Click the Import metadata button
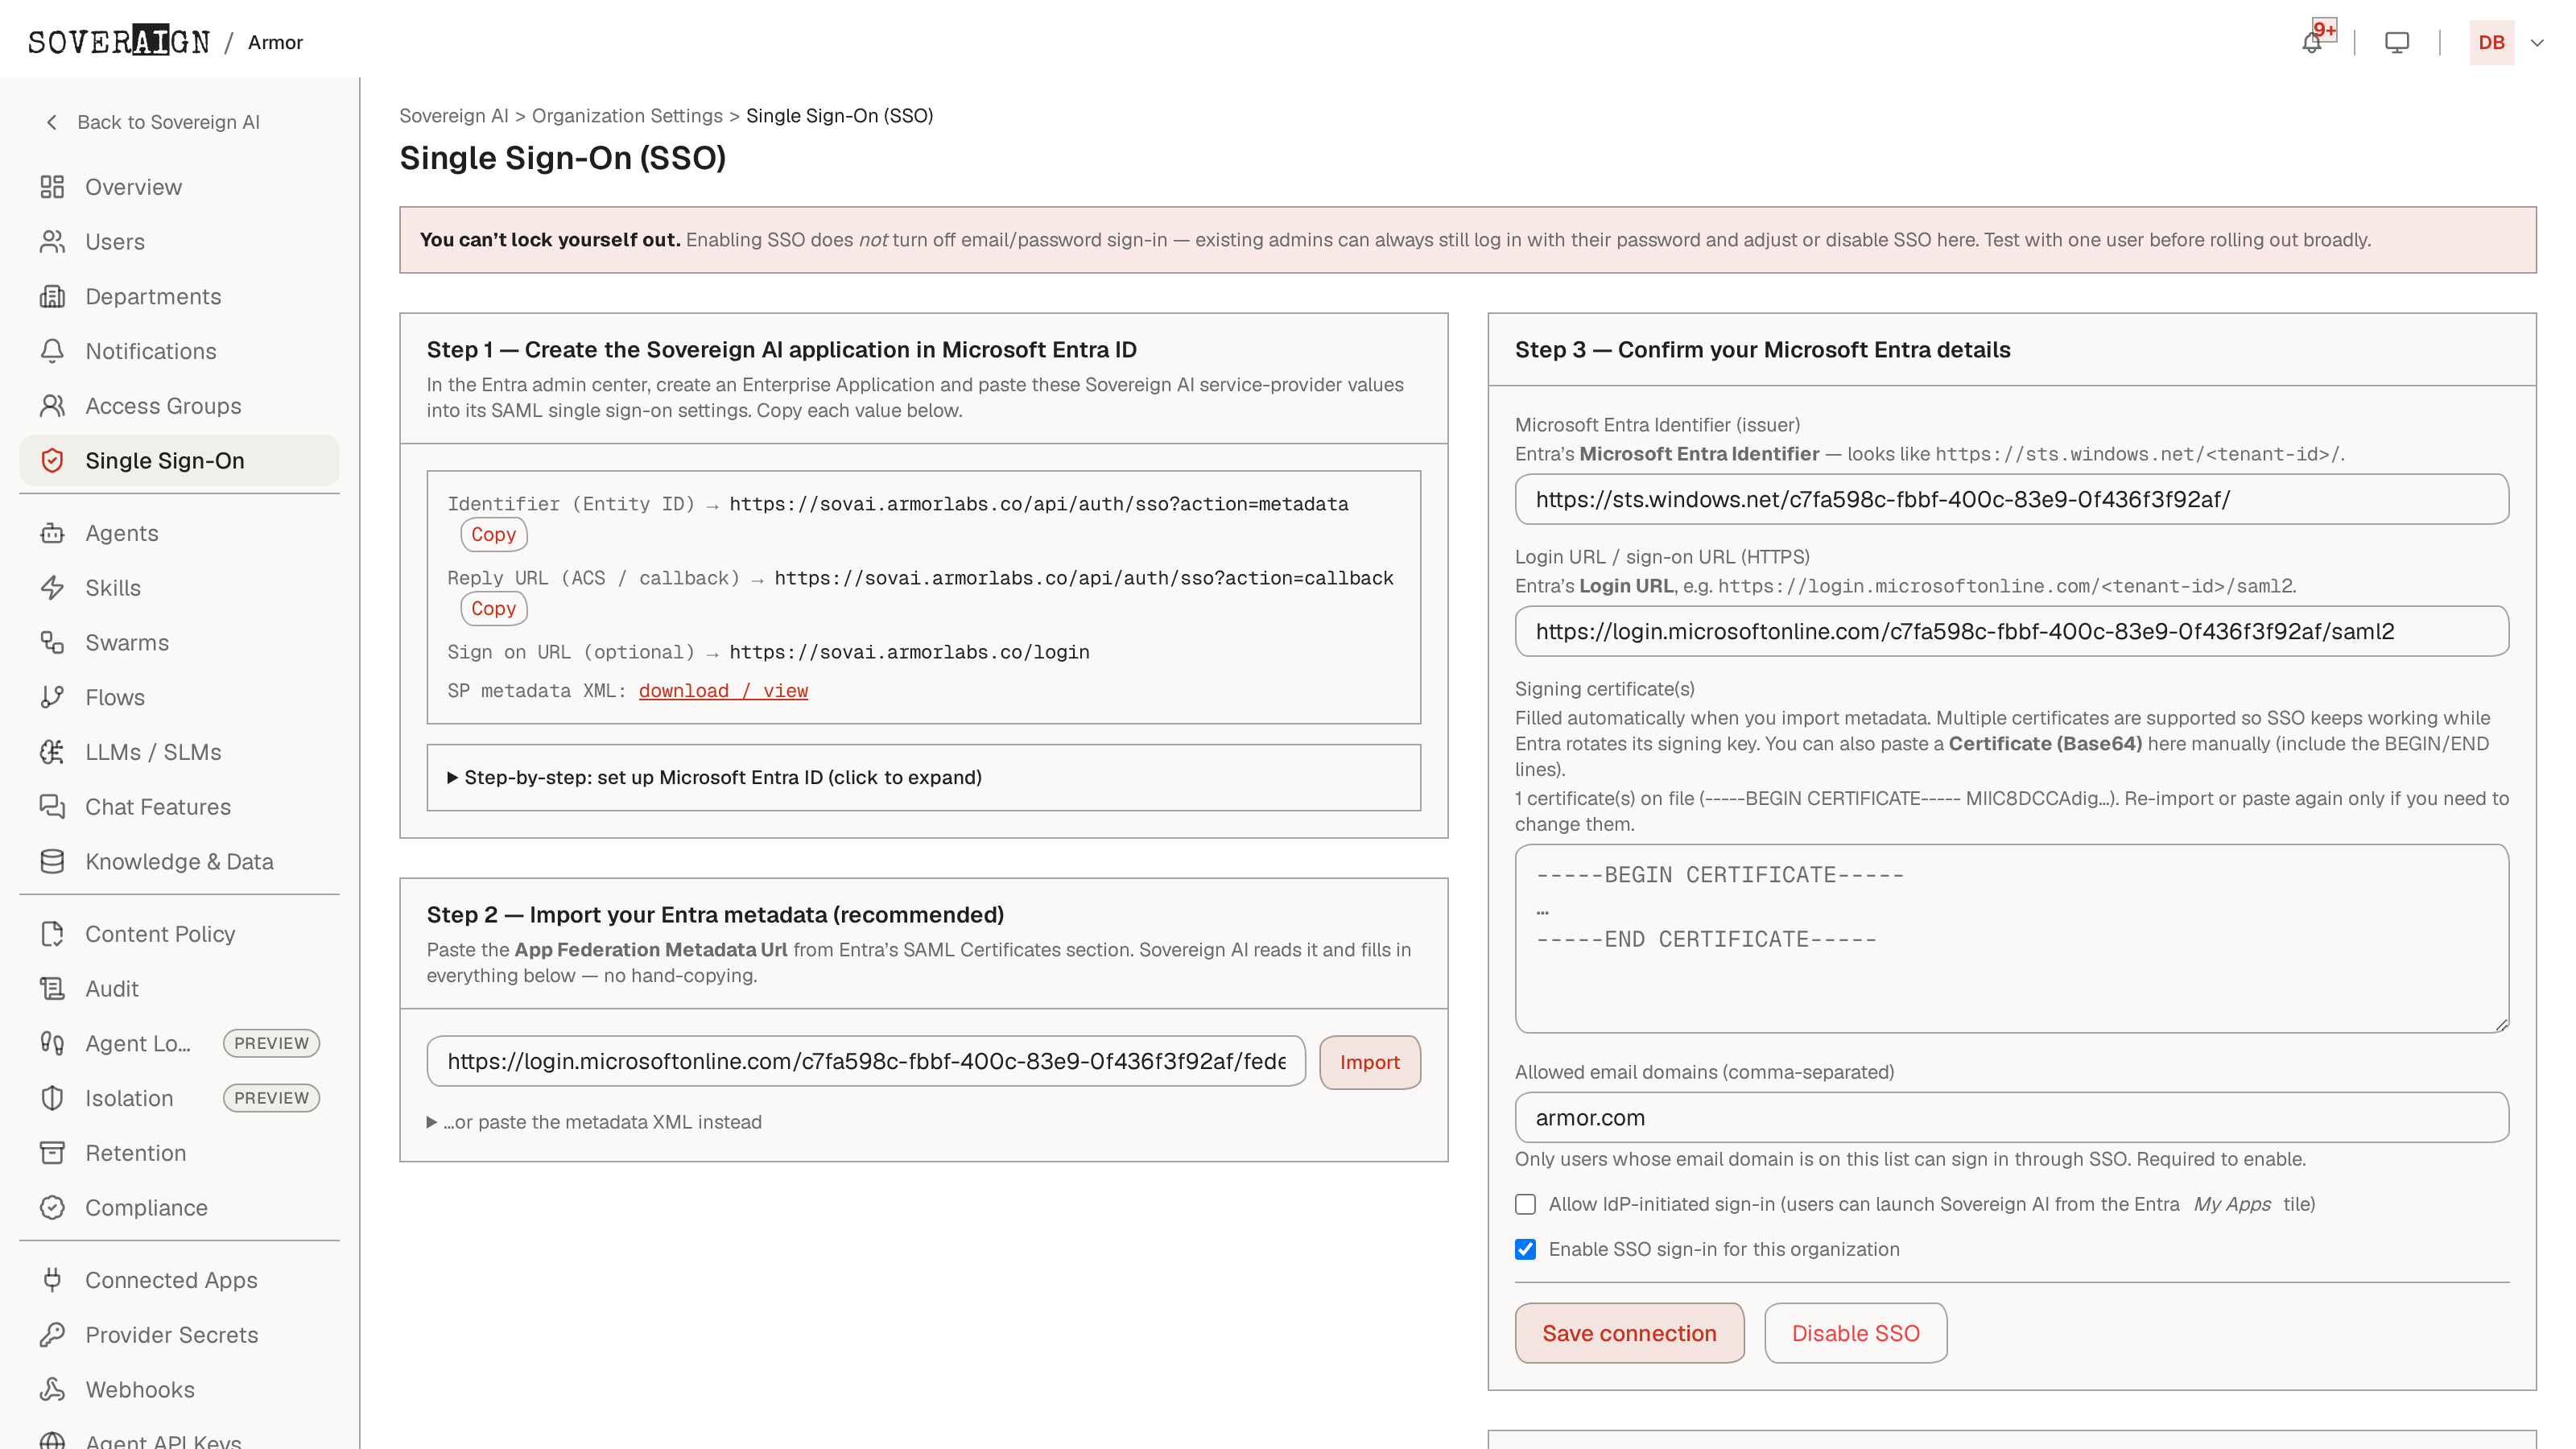 point(1370,1062)
